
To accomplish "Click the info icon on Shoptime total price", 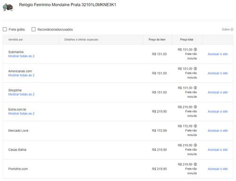I will 195,88.
